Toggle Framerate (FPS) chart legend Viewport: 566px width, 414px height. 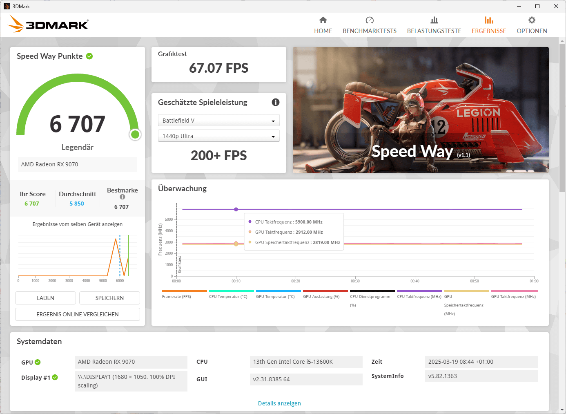pyautogui.click(x=185, y=294)
